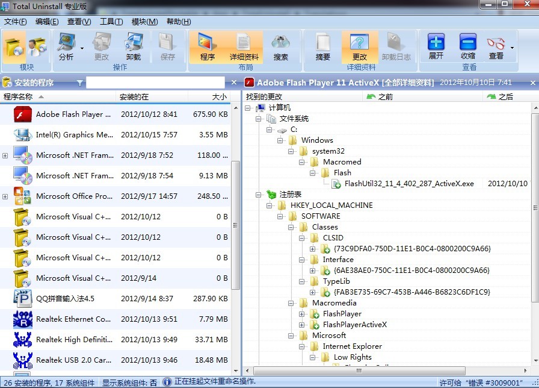Image resolution: width=539 pixels, height=388 pixels.
Task: Open the 卸载日志 uninstall log
Action: coord(396,47)
